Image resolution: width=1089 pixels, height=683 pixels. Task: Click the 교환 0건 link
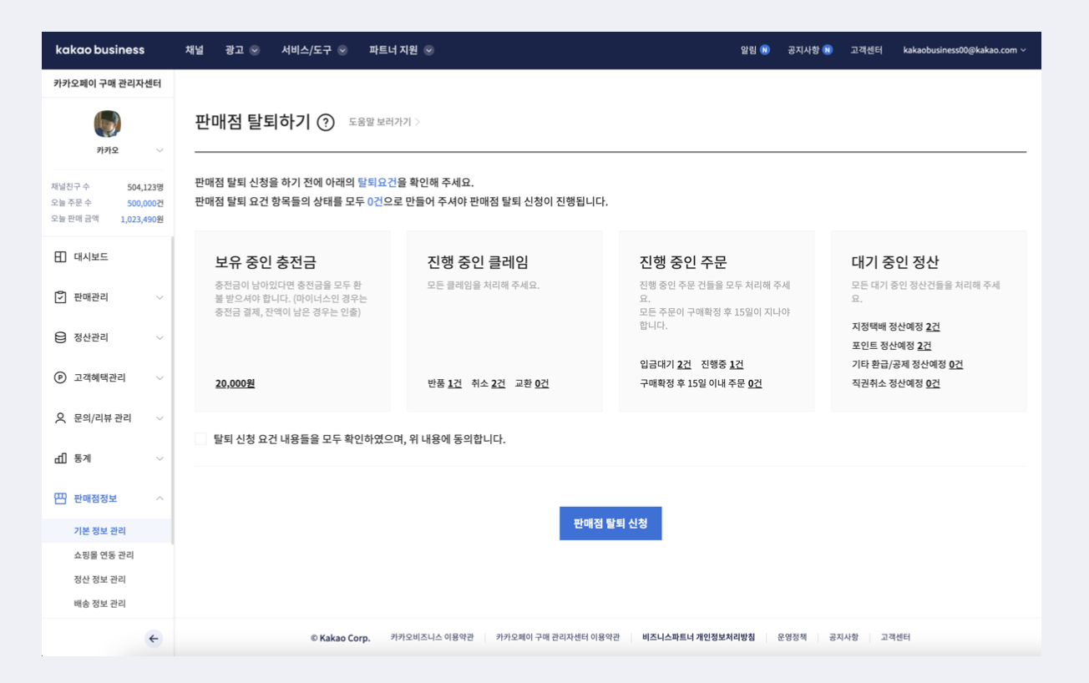pos(532,383)
